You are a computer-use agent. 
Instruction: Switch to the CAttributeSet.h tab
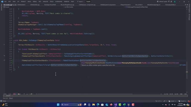tap(21, 5)
